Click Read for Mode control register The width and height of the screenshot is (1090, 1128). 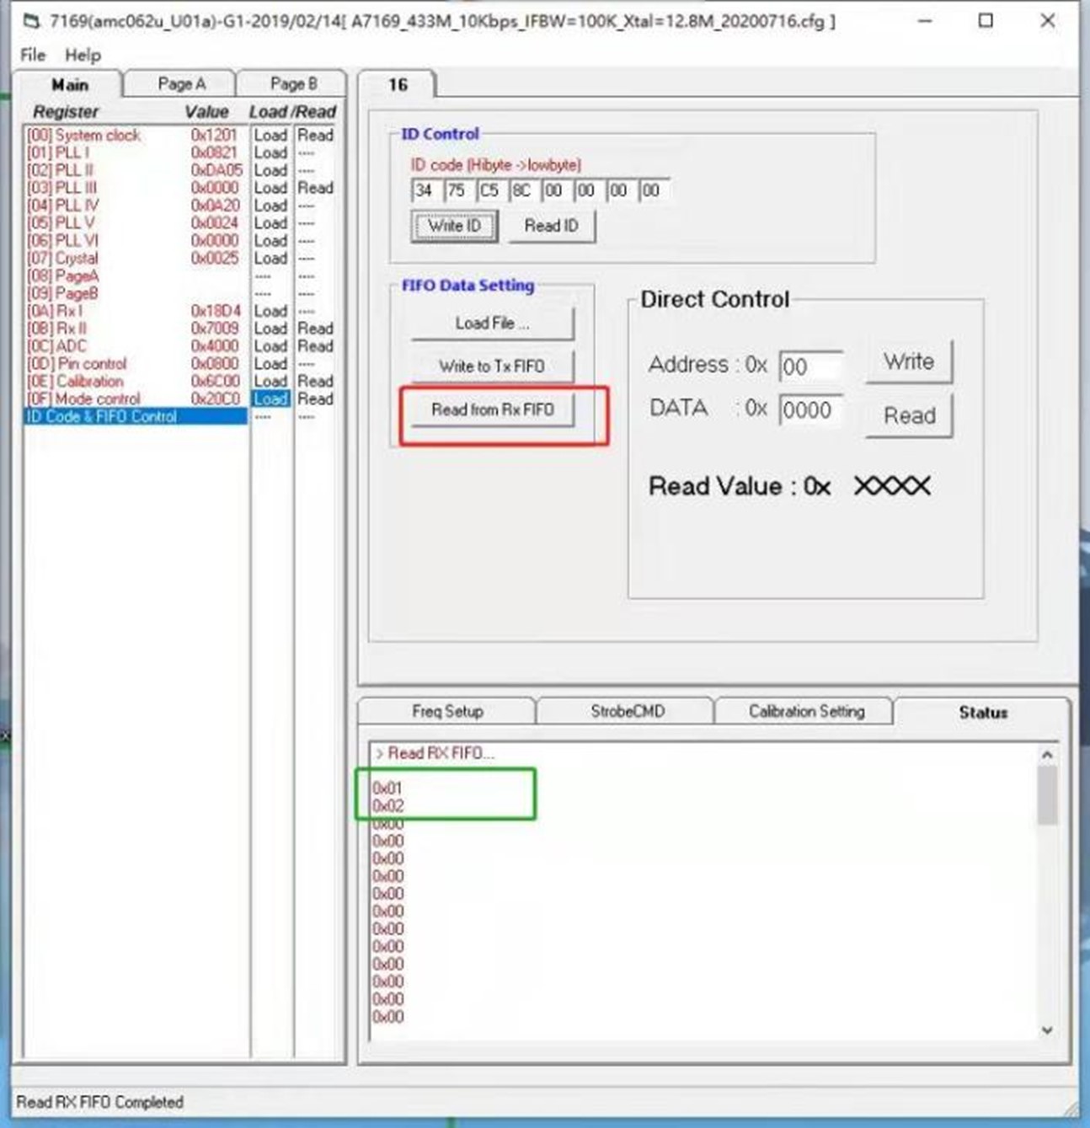(315, 399)
